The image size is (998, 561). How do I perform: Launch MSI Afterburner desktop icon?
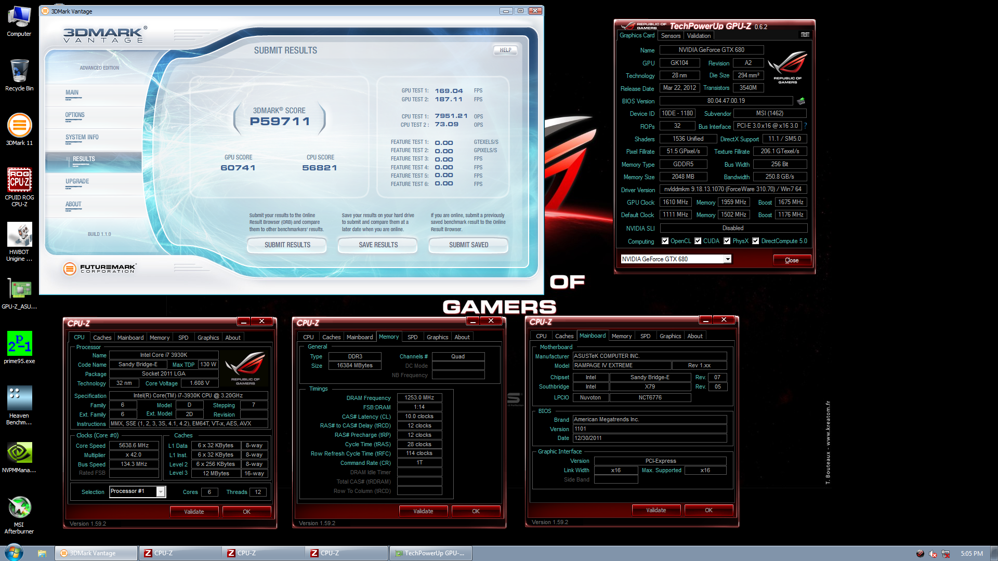tap(19, 515)
